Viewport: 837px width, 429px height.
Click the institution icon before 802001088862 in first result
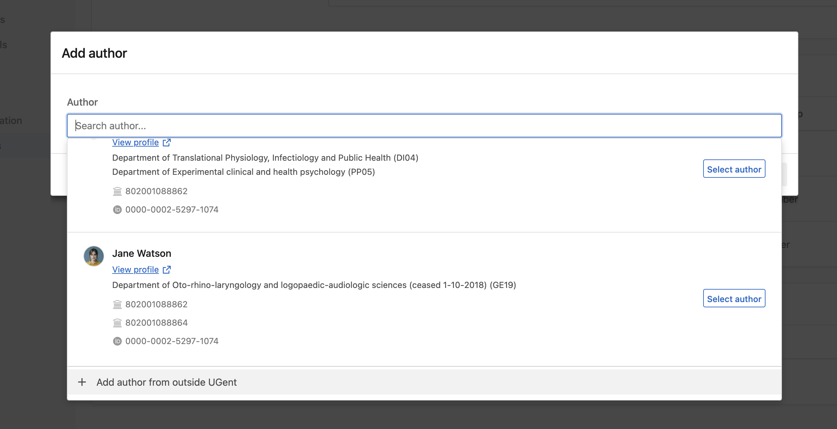pos(117,191)
